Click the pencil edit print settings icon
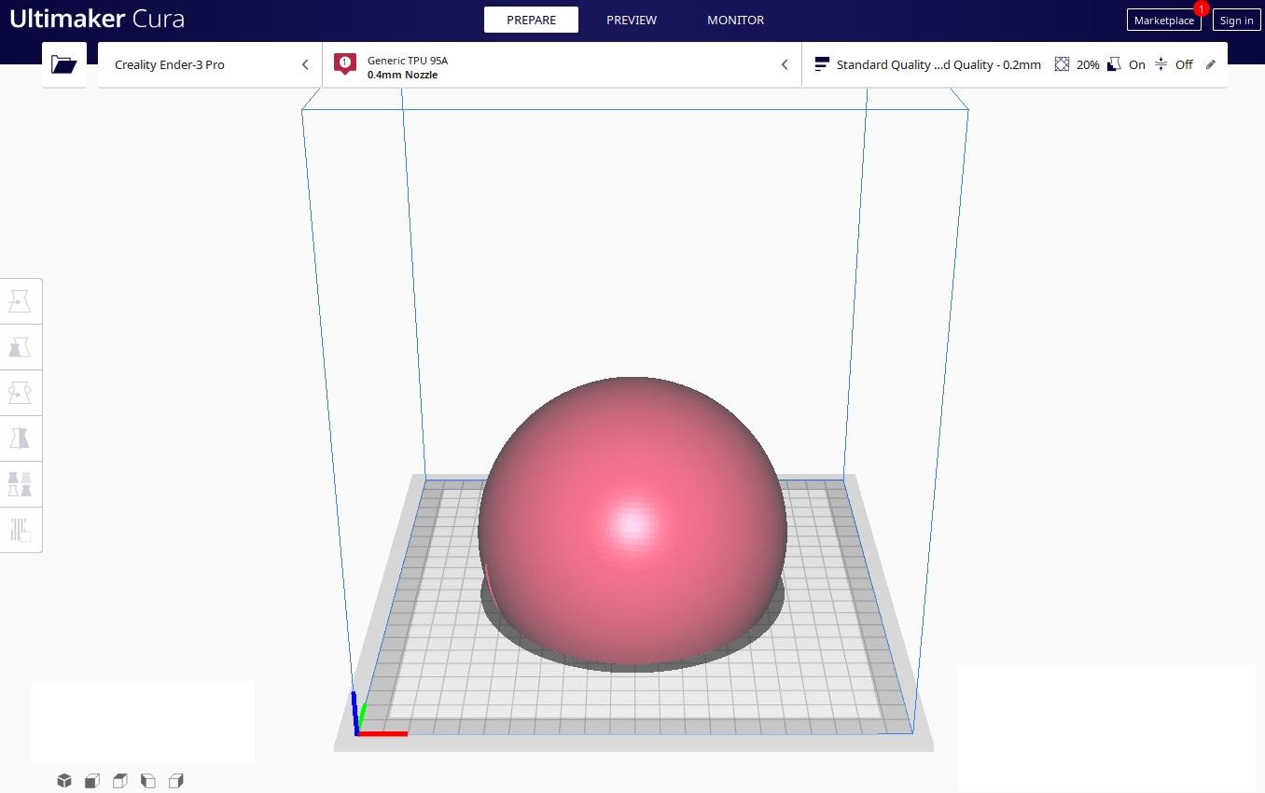Image resolution: width=1265 pixels, height=793 pixels. (1211, 64)
